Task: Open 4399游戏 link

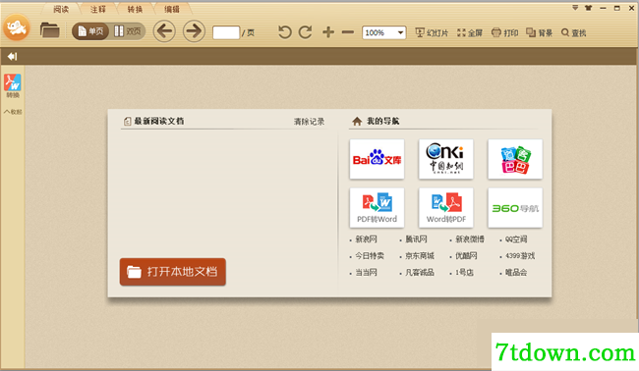Action: coord(520,256)
